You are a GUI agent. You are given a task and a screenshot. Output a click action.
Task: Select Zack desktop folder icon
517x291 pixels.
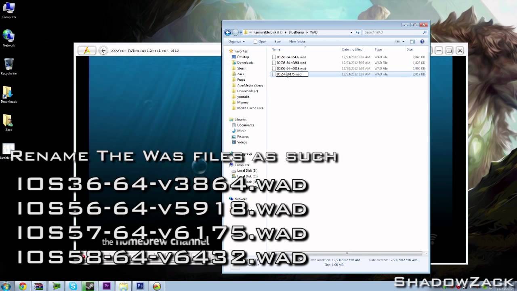(8, 123)
